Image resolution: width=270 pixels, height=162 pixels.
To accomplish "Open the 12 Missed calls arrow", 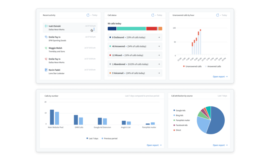I will tap(159, 55).
